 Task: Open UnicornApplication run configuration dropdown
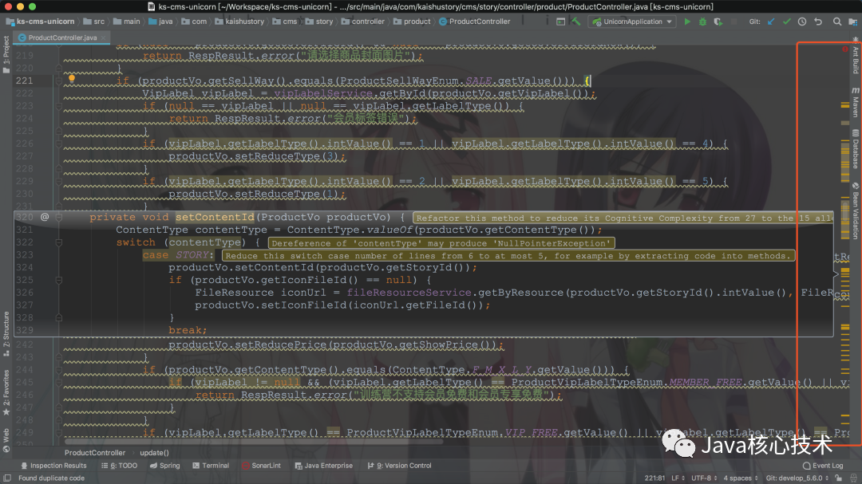tap(632, 22)
